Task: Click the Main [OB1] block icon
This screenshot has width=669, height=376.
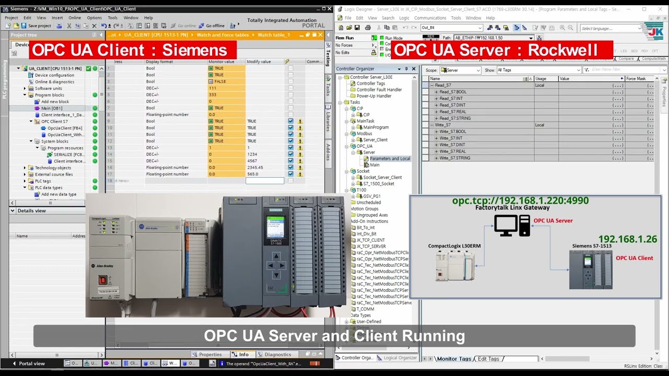Action: click(x=37, y=108)
